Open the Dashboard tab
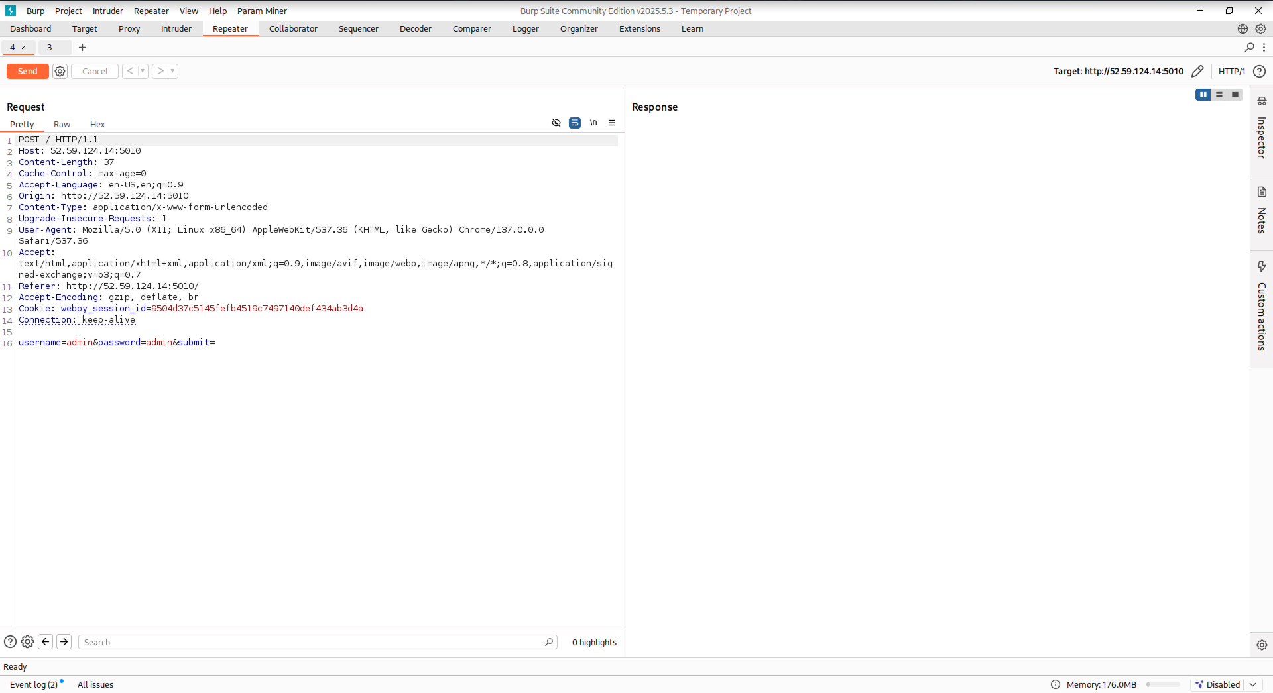The image size is (1273, 693). tap(30, 28)
